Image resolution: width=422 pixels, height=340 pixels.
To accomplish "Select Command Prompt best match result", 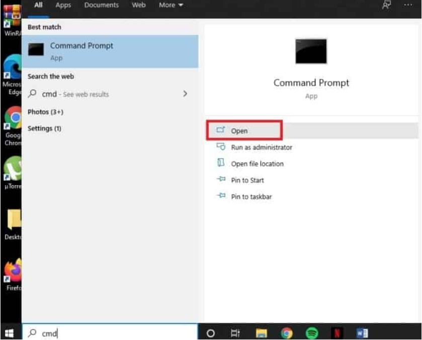I will tap(110, 51).
